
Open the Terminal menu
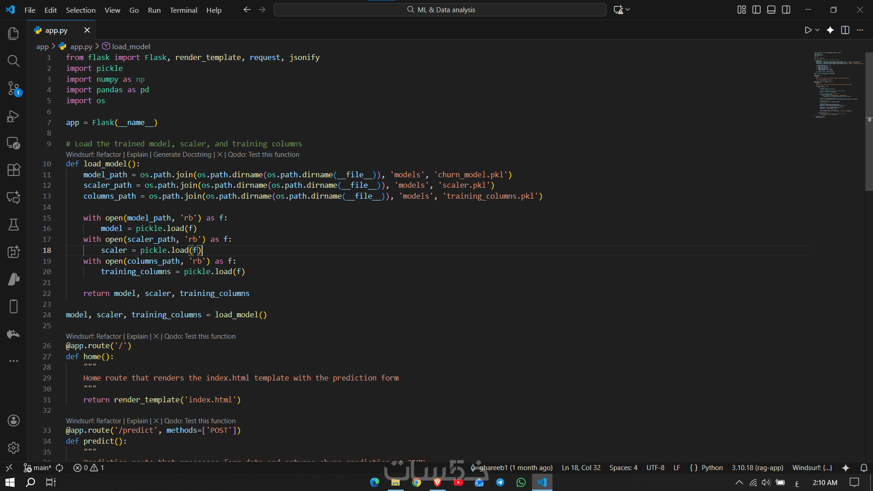(183, 10)
